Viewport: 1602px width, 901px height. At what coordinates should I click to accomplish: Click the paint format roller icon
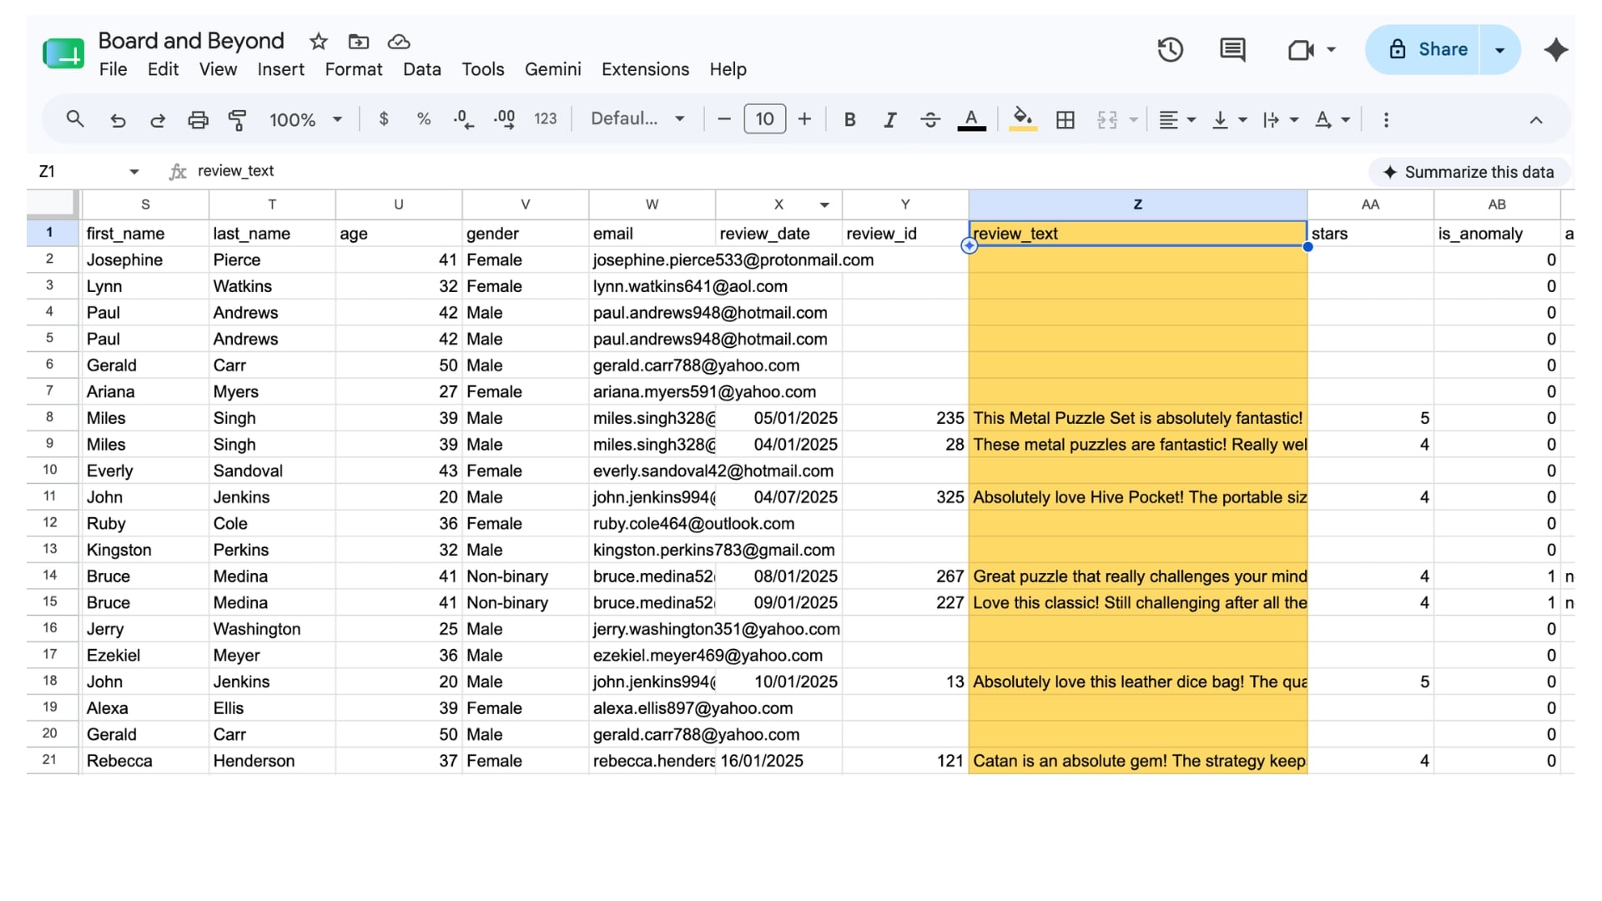pyautogui.click(x=238, y=119)
